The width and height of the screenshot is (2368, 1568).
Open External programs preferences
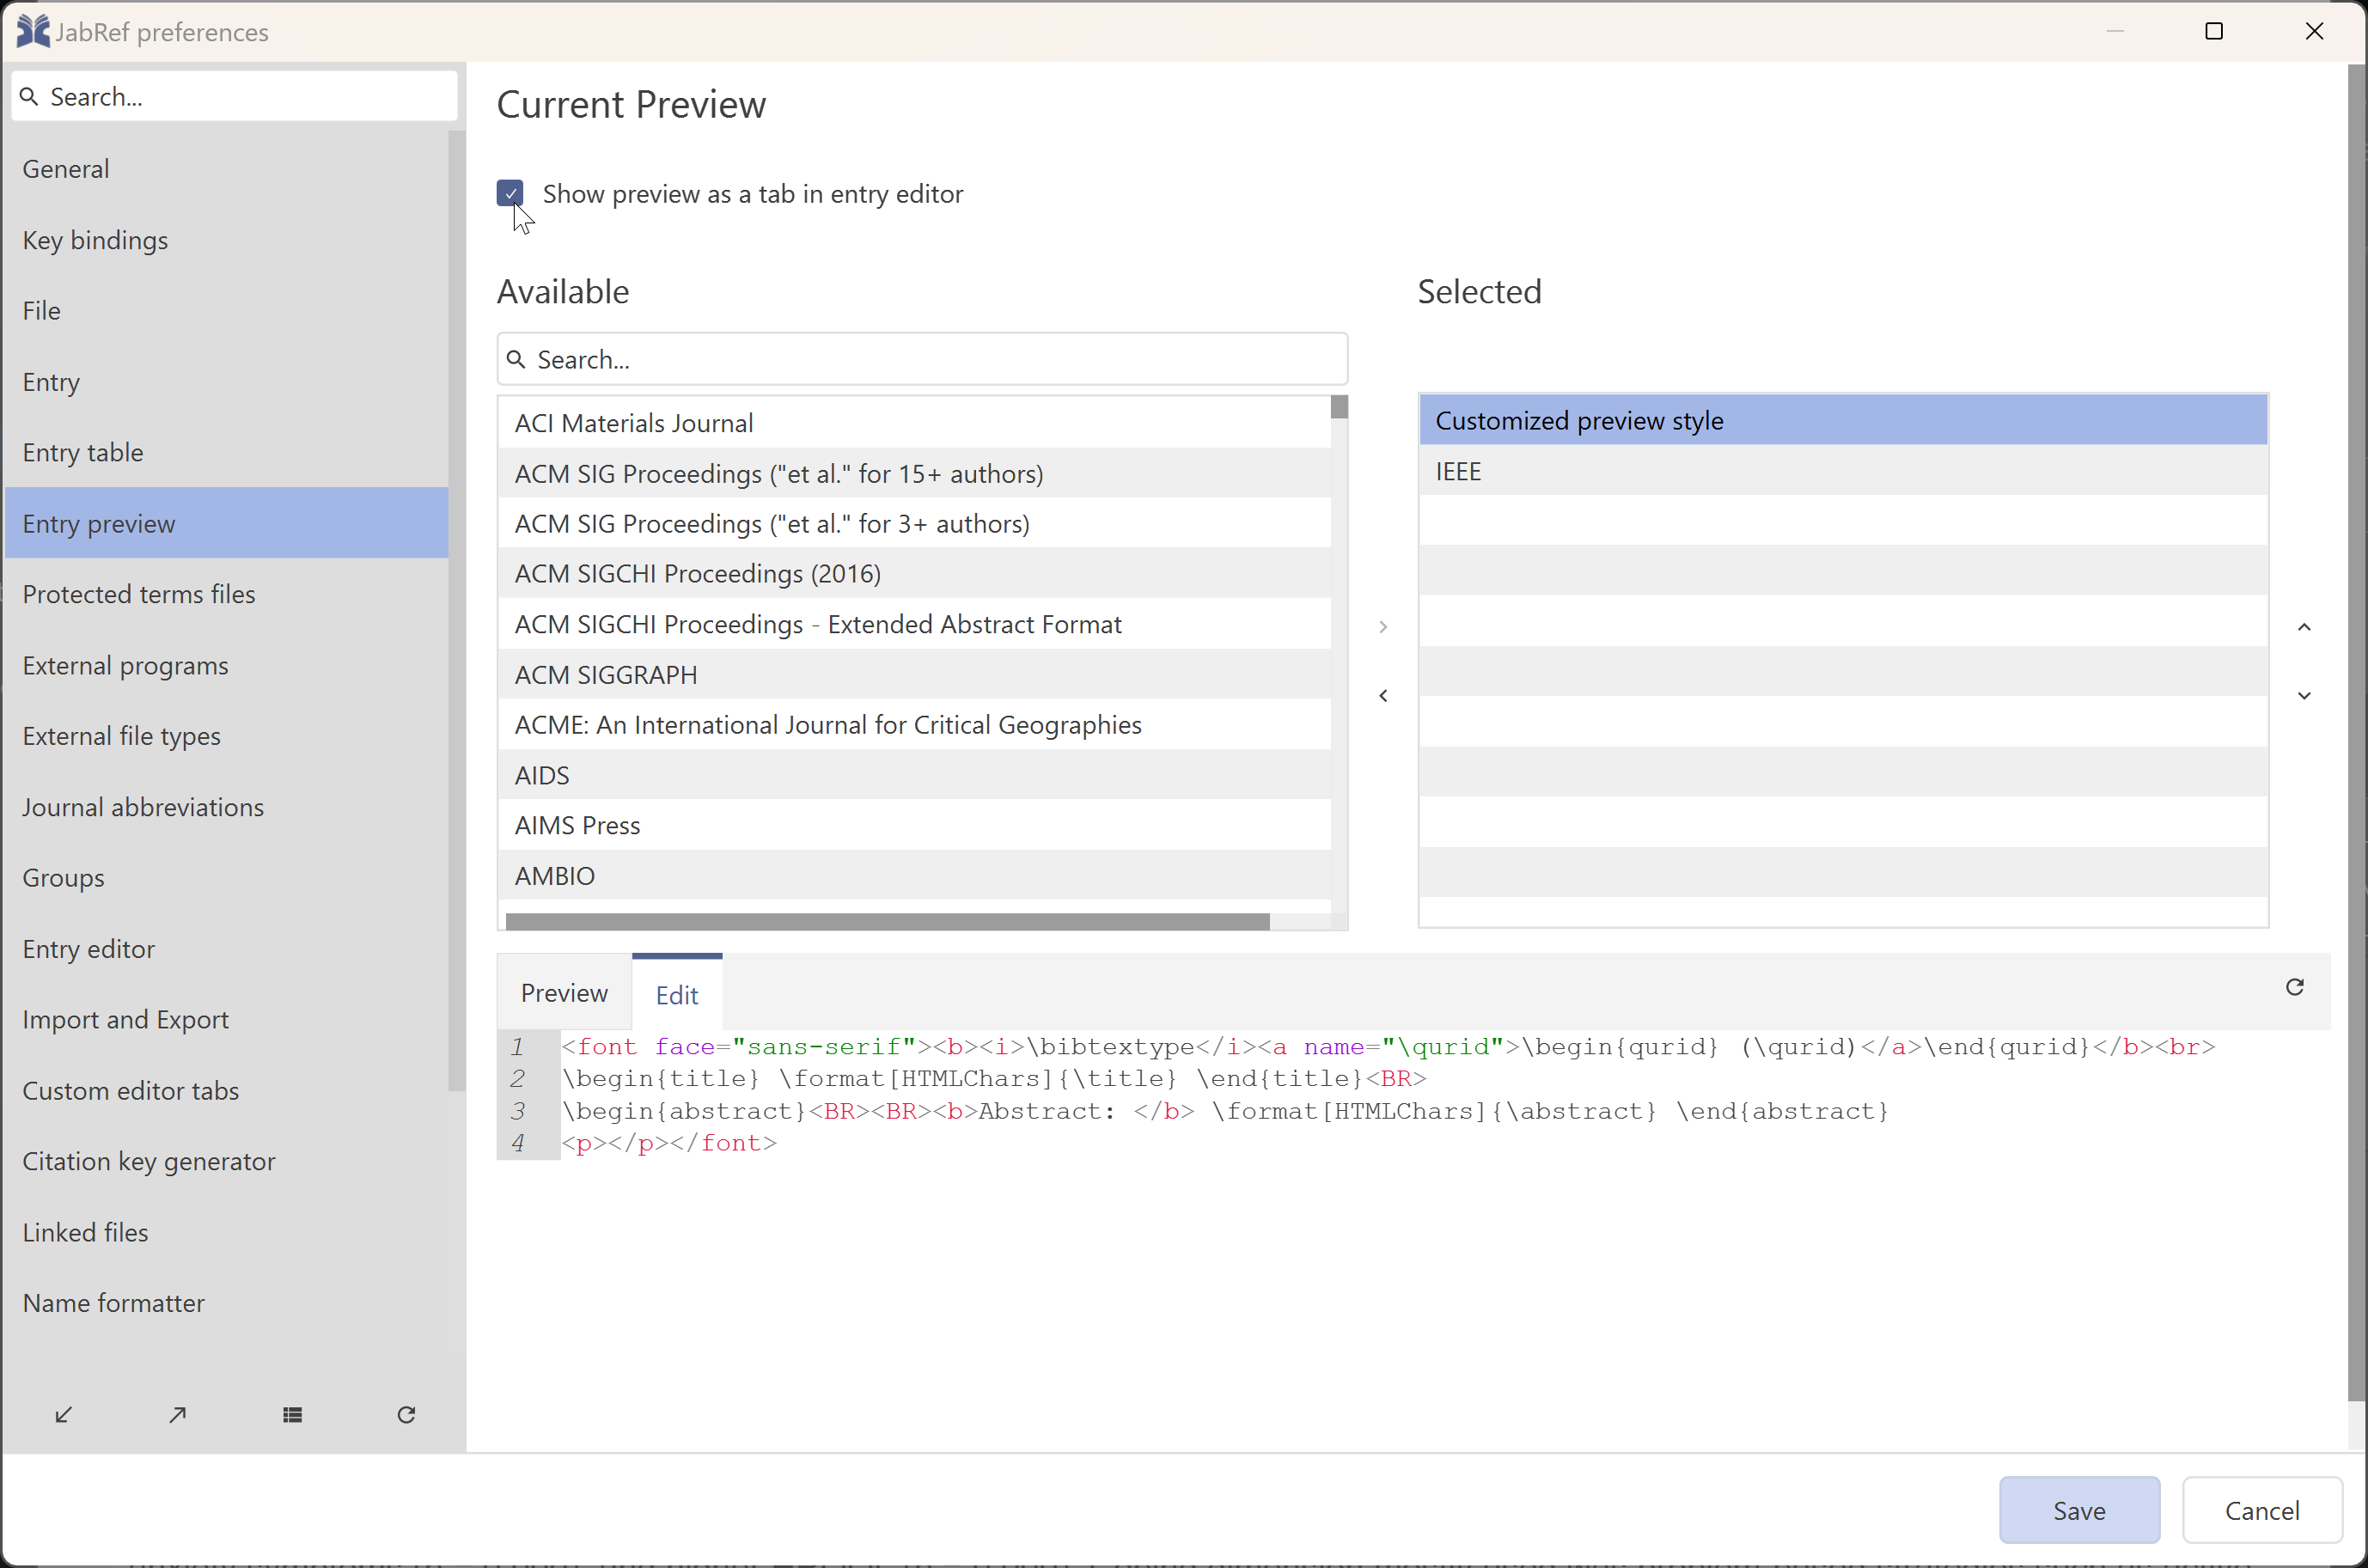(227, 665)
